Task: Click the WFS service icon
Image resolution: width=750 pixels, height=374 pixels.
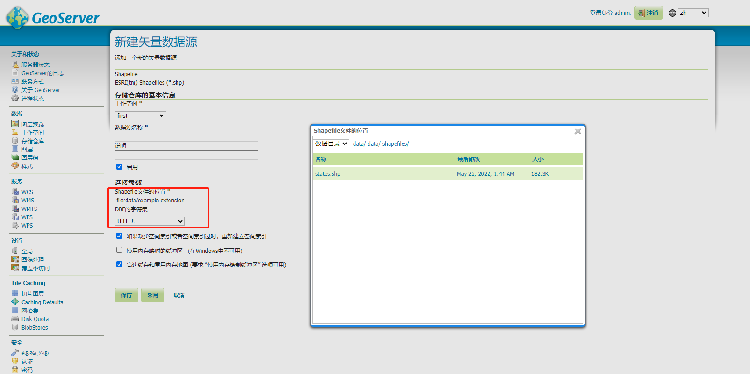Action: pyautogui.click(x=15, y=217)
